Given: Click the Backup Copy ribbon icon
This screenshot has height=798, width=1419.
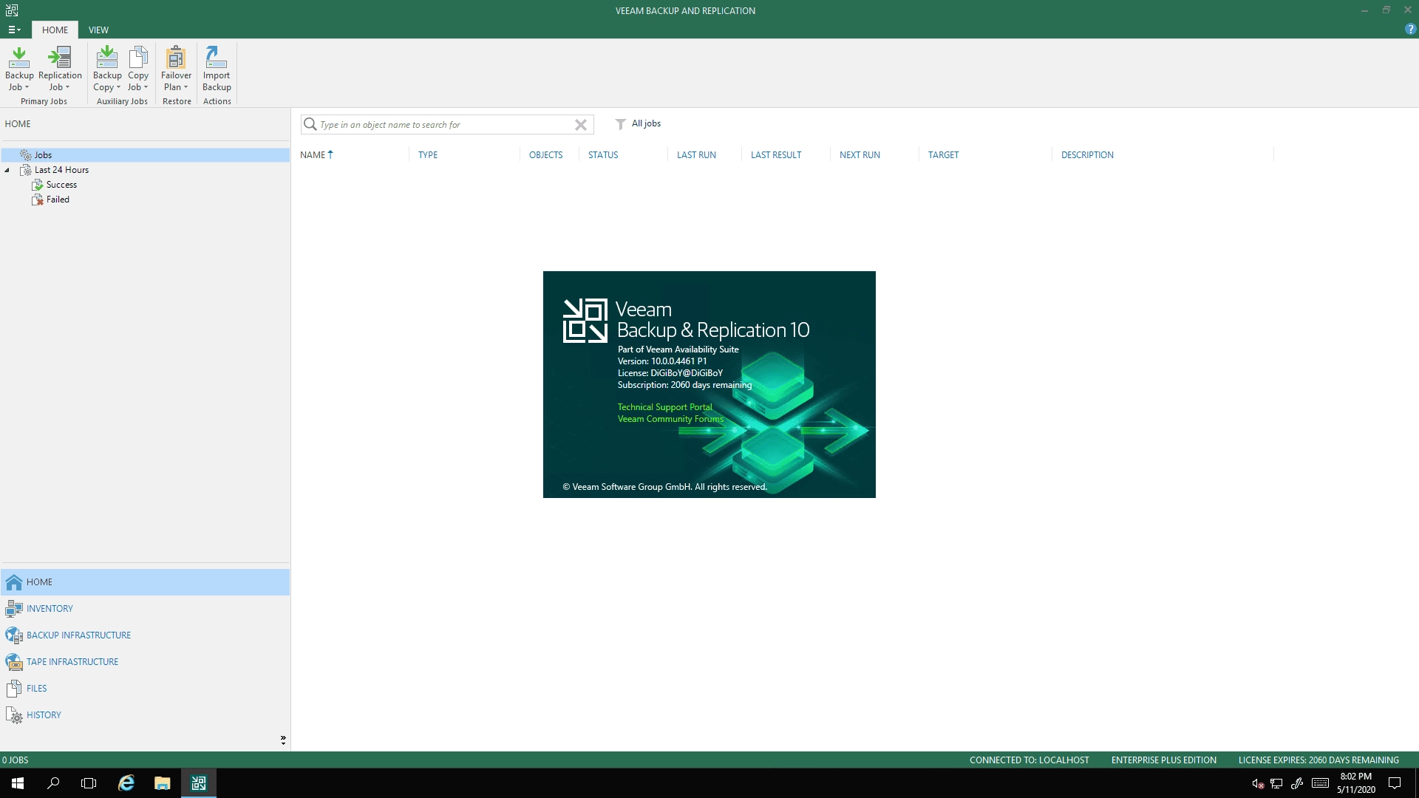Looking at the screenshot, I should [107, 58].
